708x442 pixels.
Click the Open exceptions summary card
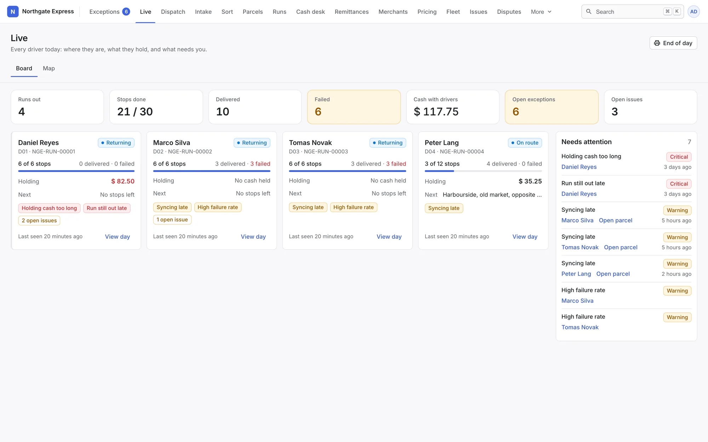(x=552, y=107)
